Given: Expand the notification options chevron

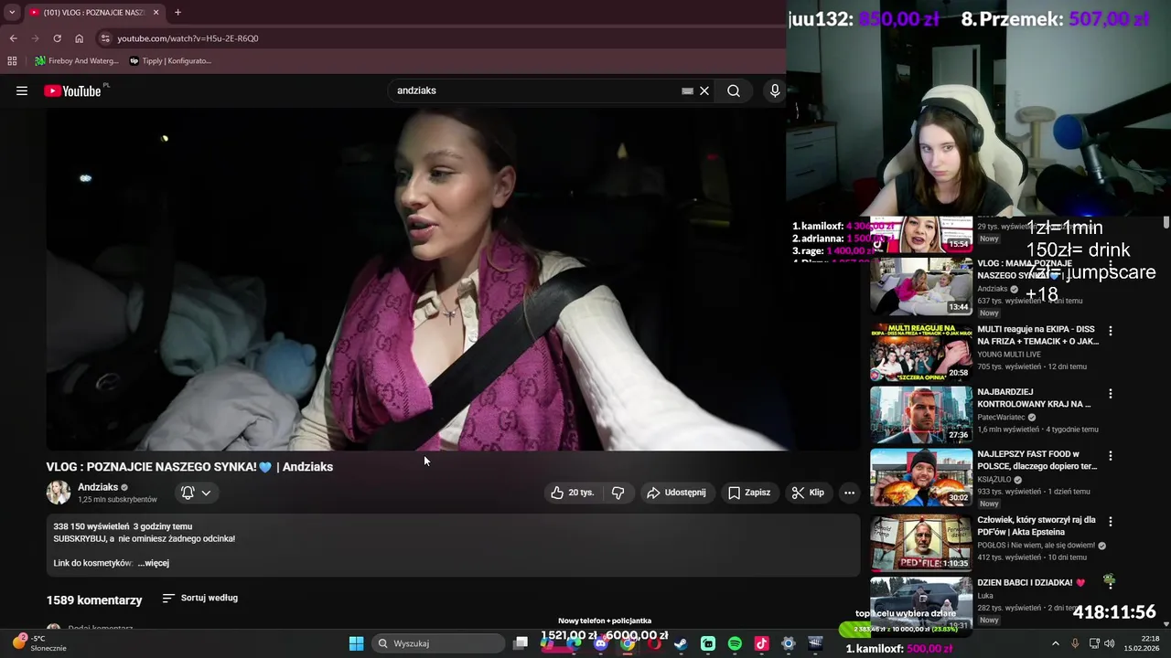Looking at the screenshot, I should (x=207, y=493).
